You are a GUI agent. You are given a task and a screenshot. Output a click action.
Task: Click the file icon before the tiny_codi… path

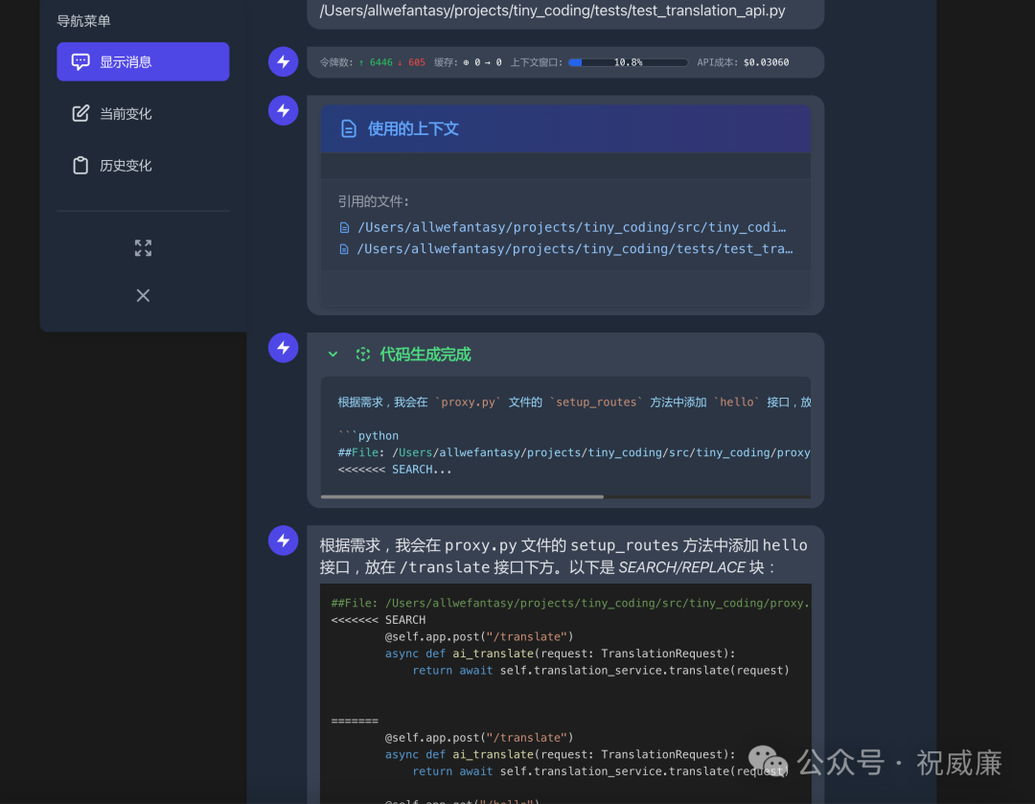pos(344,228)
